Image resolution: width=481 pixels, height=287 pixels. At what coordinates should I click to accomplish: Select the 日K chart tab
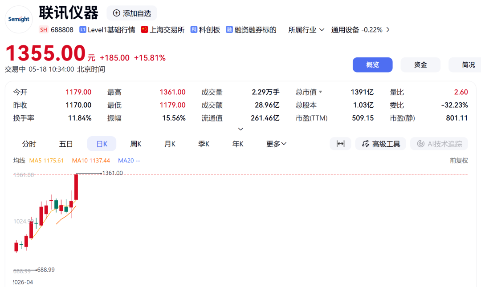pos(102,144)
